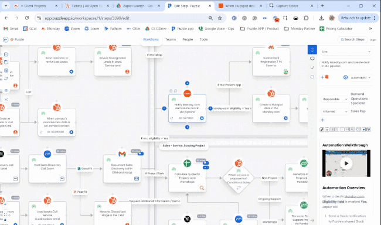Reload the browser page
This screenshot has height=225, width=381.
(27, 18)
